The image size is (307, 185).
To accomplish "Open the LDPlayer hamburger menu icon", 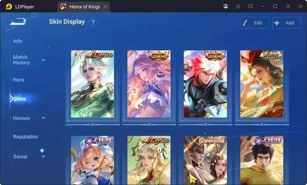I will (238, 7).
